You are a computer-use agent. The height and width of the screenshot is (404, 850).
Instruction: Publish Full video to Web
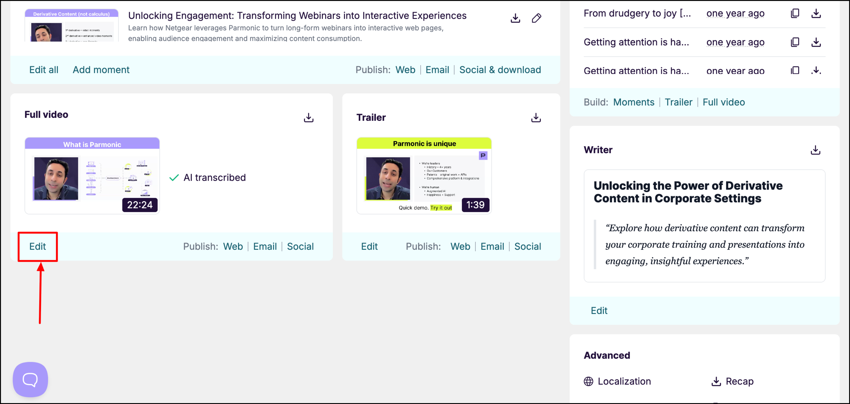(233, 246)
